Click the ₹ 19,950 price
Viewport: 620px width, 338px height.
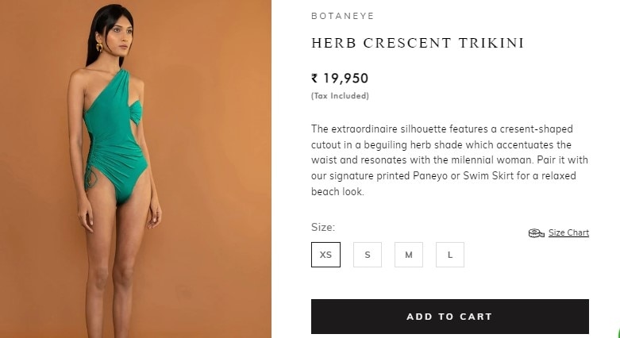click(x=340, y=79)
